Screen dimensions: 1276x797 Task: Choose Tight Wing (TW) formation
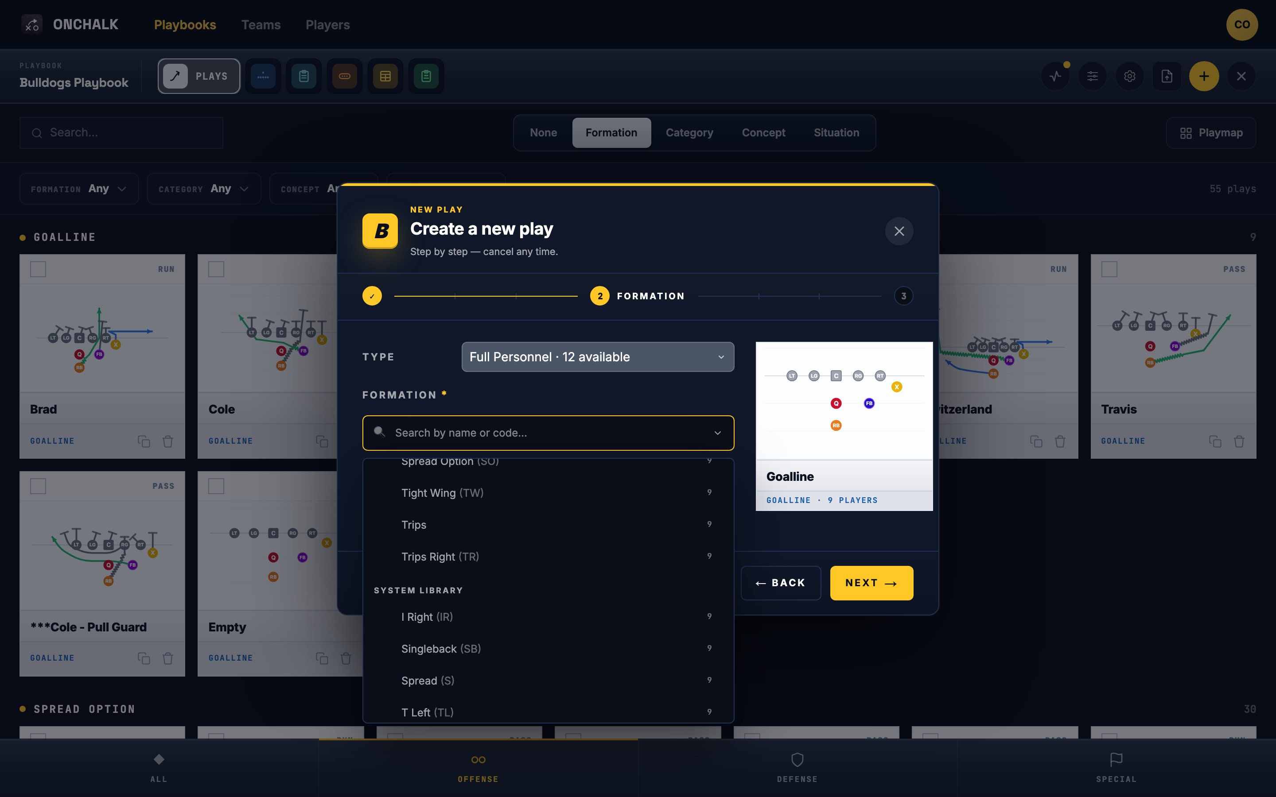549,493
